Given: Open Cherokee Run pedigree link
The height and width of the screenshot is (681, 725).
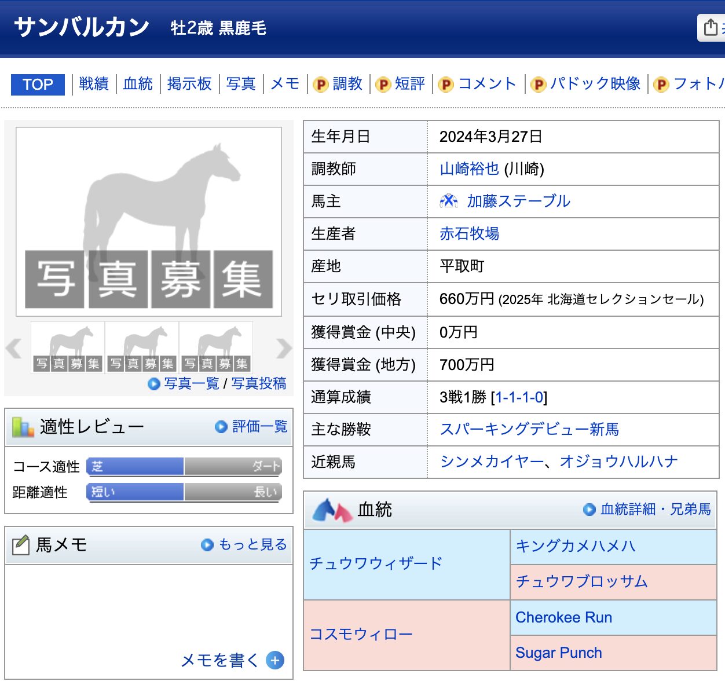Looking at the screenshot, I should coord(564,617).
